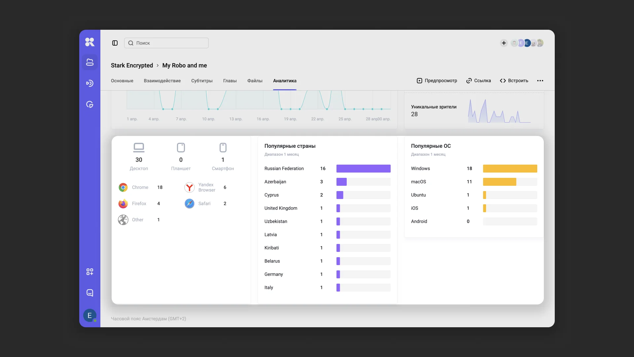634x357 pixels.
Task: Click the Предпросмотр preview button
Action: [437, 81]
